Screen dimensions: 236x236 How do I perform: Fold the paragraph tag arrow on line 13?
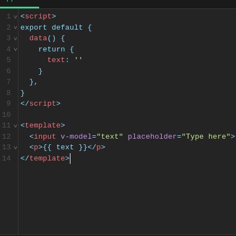click(15, 148)
